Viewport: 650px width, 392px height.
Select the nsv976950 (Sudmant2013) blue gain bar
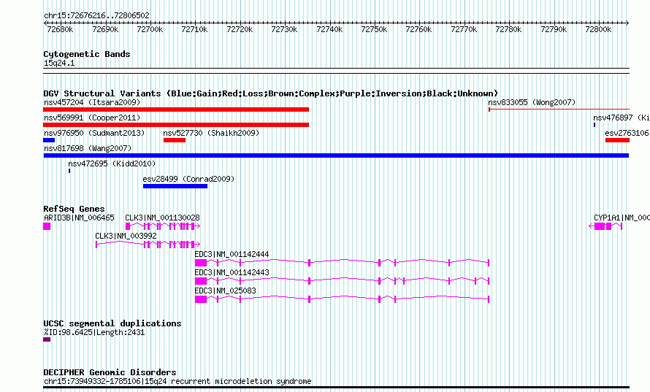(x=49, y=140)
